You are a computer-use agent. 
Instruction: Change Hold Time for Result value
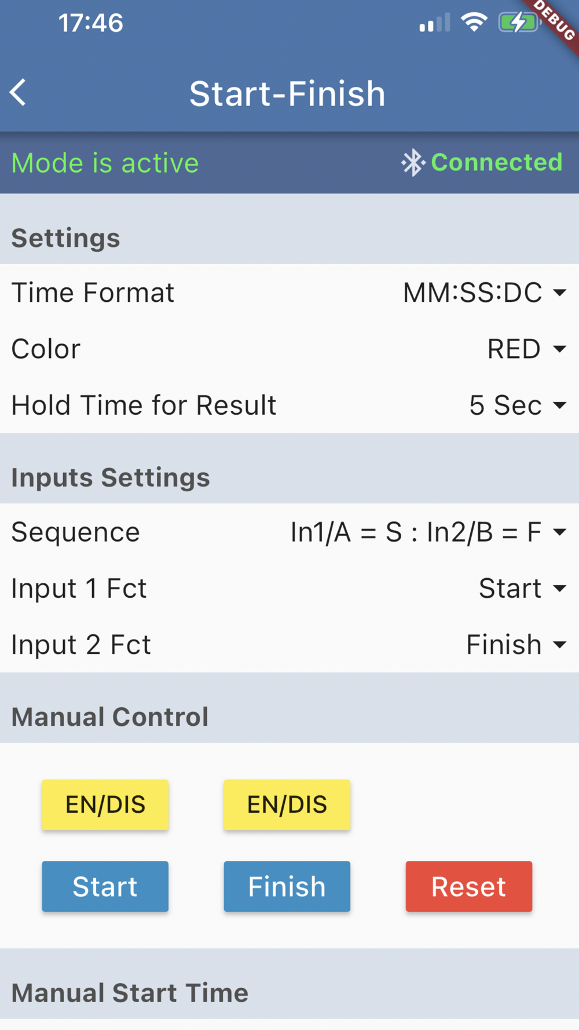pos(517,405)
